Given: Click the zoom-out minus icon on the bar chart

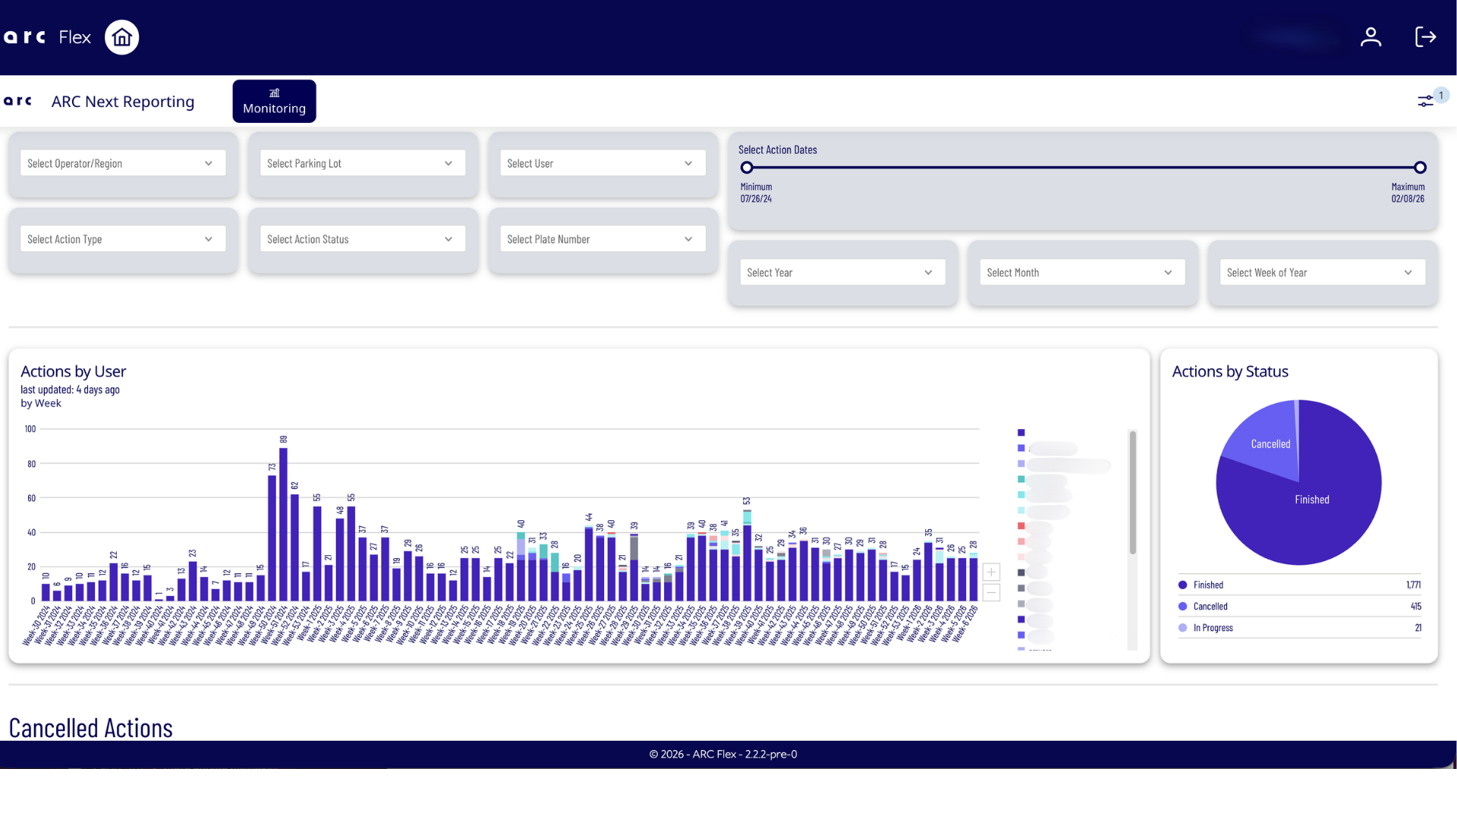Looking at the screenshot, I should [x=991, y=592].
